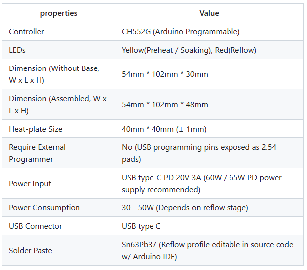Click the 54mm * 102mm * 30mm value

[165, 74]
